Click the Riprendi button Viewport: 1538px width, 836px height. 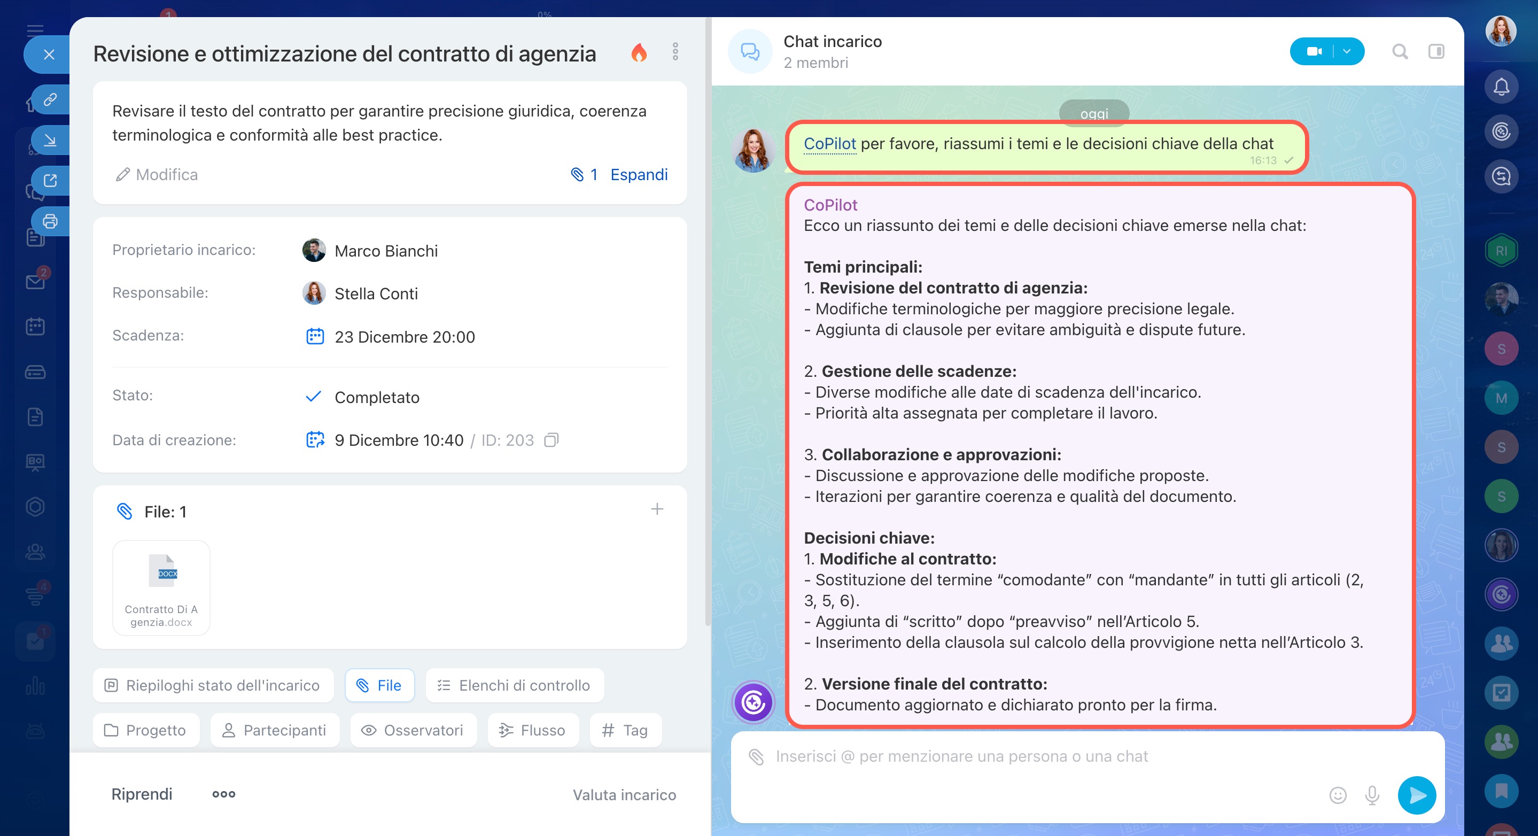142,794
